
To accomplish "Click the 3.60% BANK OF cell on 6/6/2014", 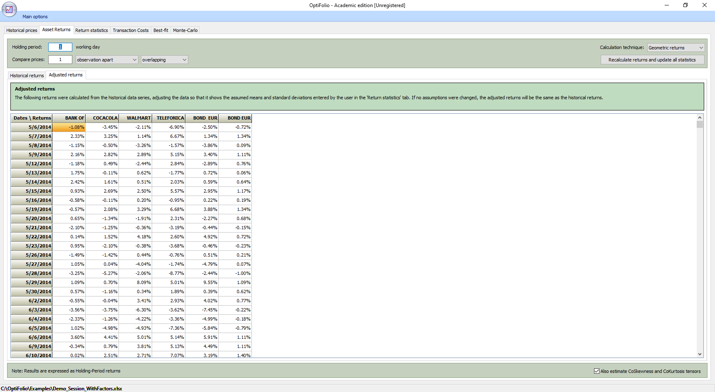I will click(69, 337).
